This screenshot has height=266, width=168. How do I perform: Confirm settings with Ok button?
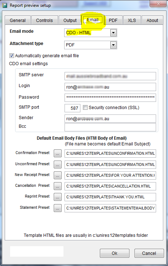(115, 253)
